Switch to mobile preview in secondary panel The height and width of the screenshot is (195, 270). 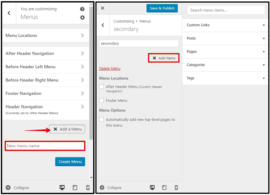176,188
